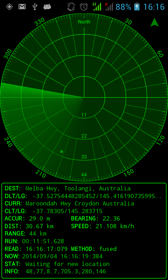Tap the alarm clock status icon
Viewport: 168px width, 280px height.
click(x=84, y=7)
